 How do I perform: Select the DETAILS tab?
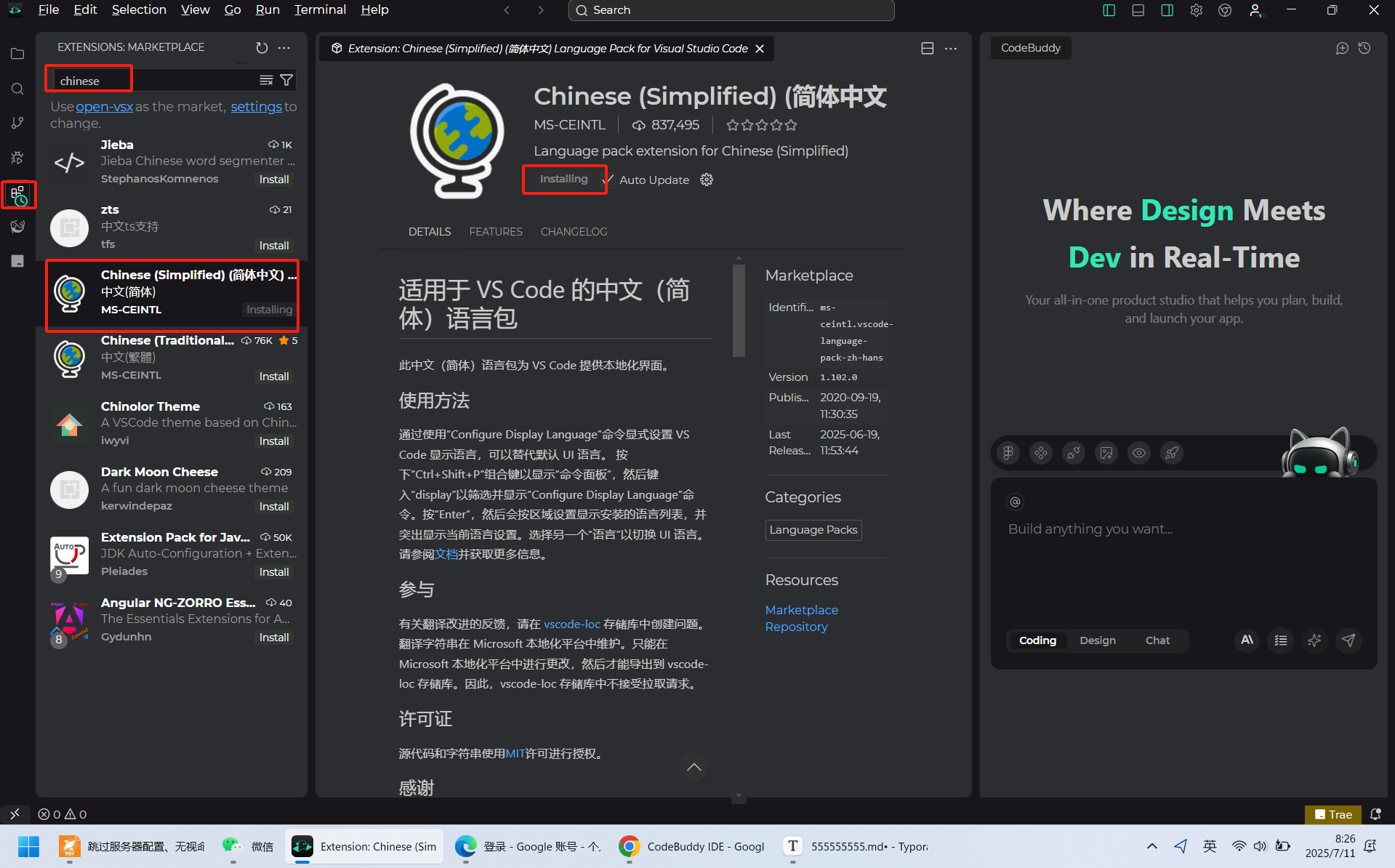[430, 231]
